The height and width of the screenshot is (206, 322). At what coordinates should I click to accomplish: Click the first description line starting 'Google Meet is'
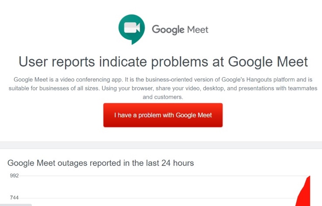coord(163,80)
